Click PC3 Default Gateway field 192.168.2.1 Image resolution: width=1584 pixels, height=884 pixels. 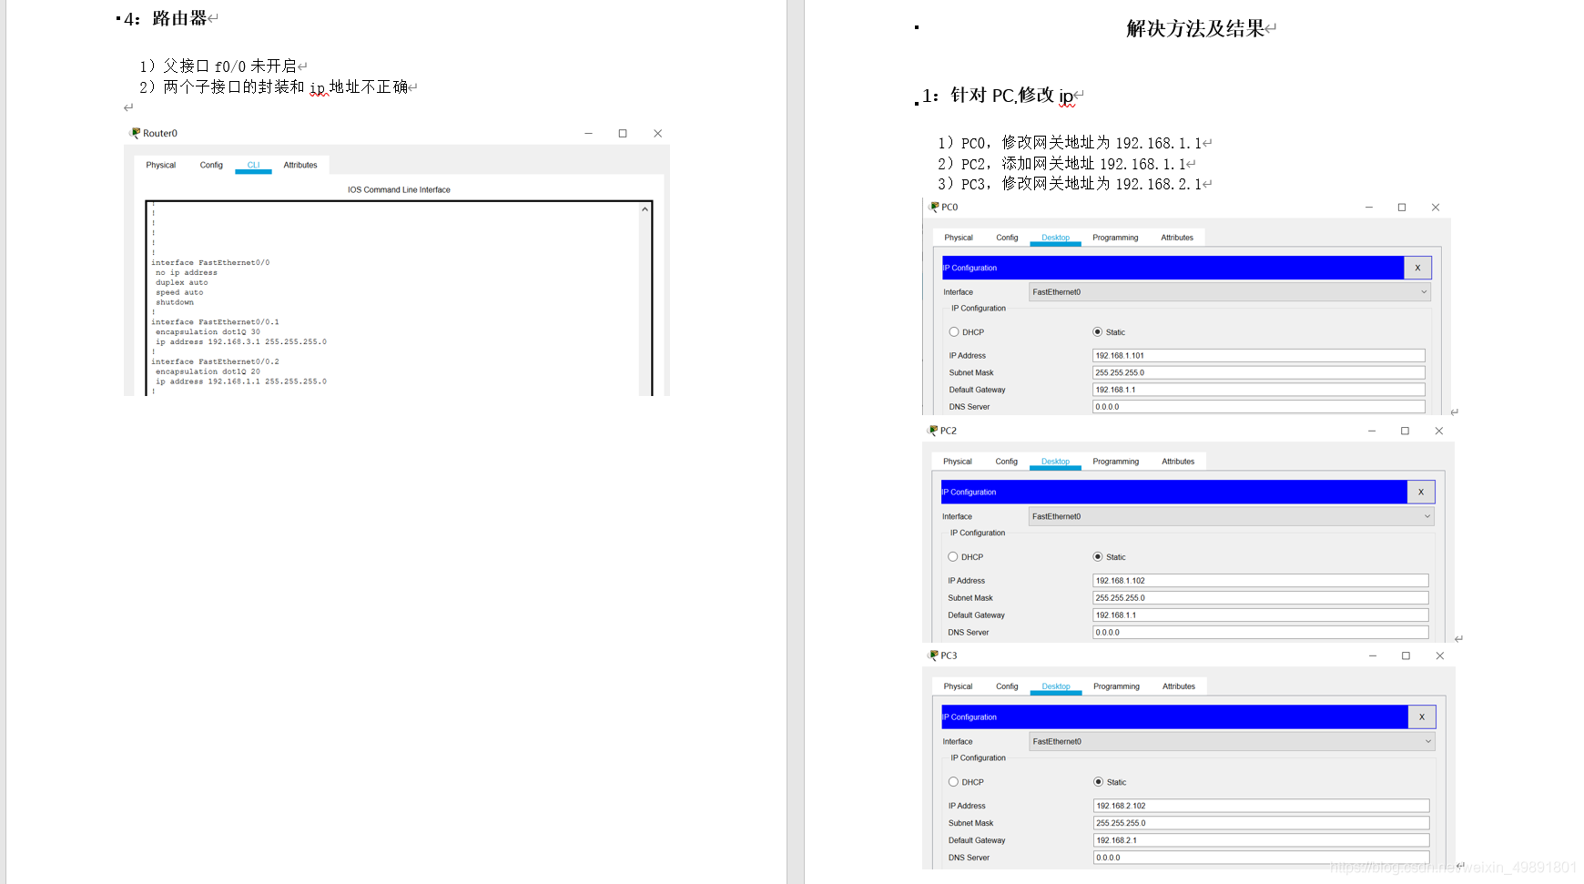(x=1262, y=840)
